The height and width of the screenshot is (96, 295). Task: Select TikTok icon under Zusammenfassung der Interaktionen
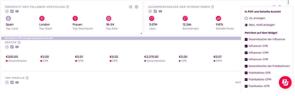pos(155,11)
